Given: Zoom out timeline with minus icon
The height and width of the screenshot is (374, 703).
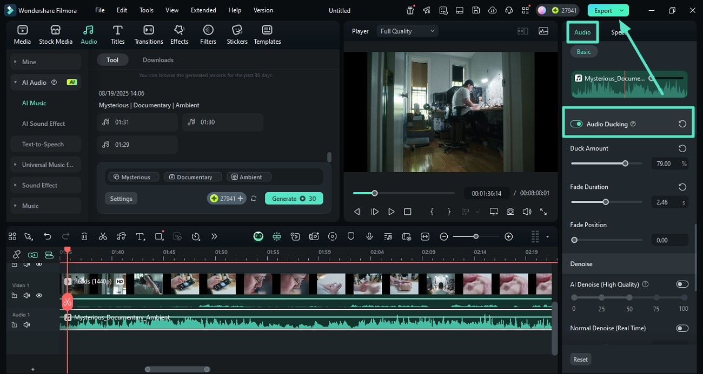Looking at the screenshot, I should click(444, 236).
